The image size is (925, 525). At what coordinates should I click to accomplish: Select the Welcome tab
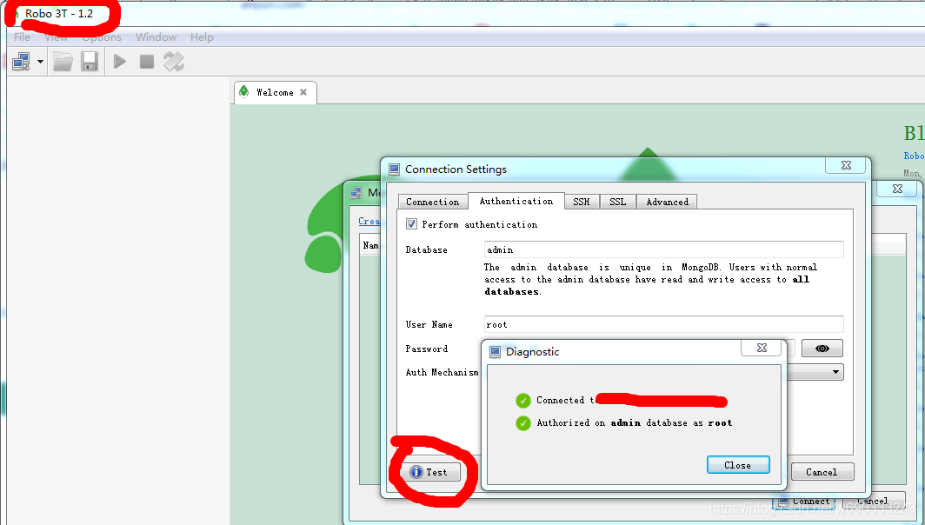pos(275,93)
